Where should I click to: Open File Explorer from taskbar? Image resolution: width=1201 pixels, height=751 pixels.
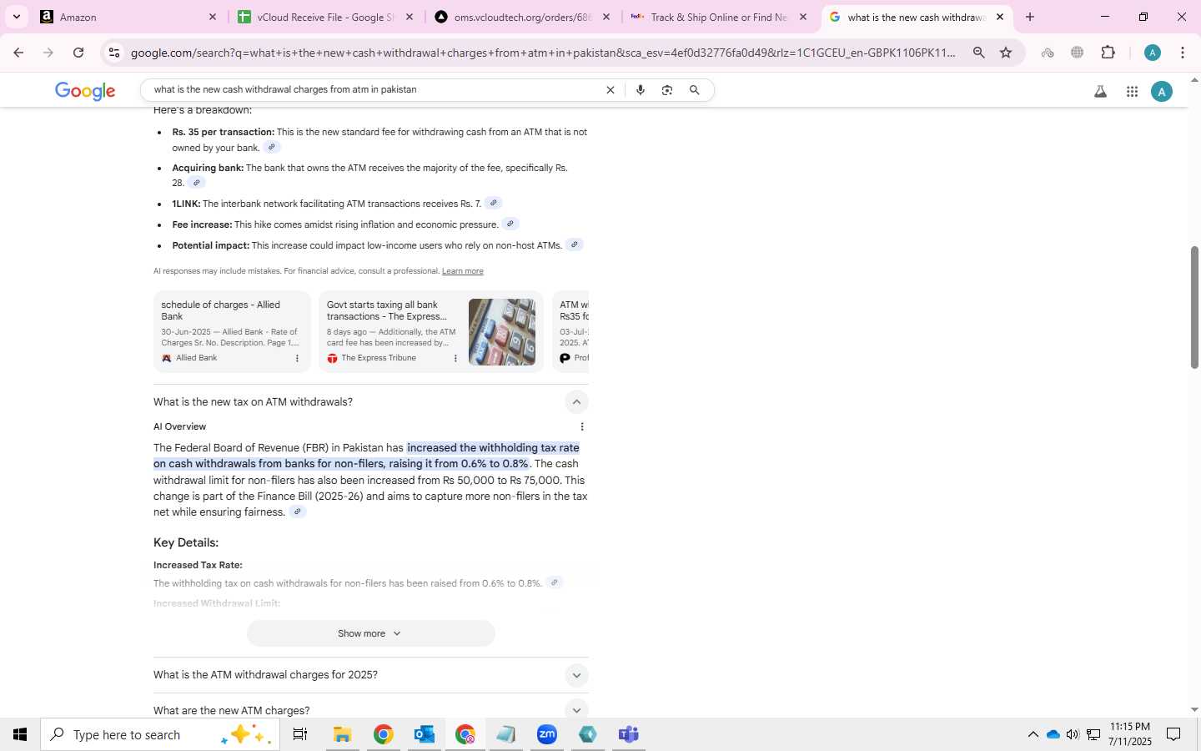click(x=342, y=734)
